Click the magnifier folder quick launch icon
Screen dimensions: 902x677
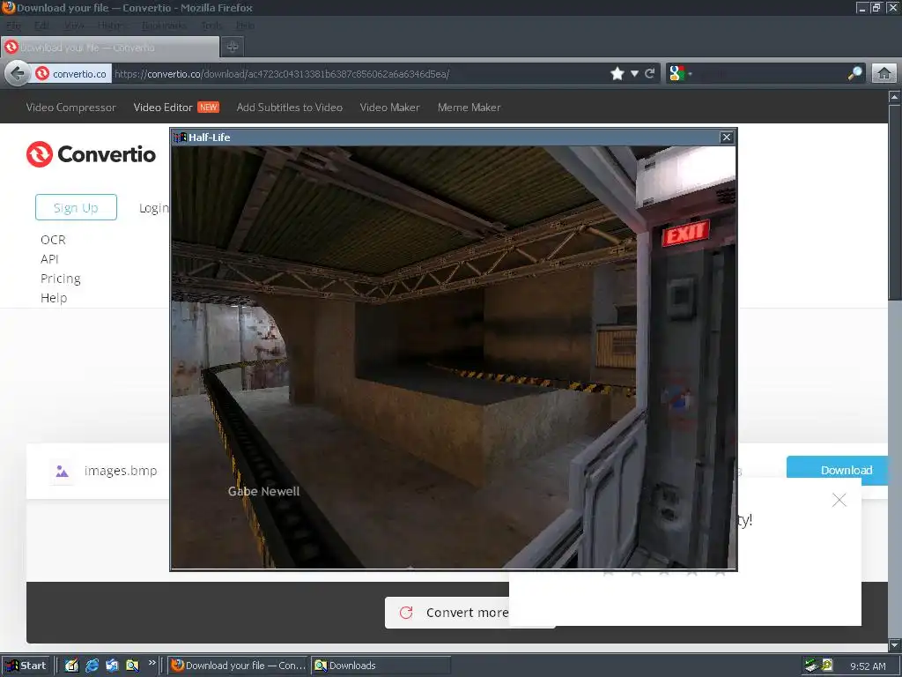pyautogui.click(x=132, y=666)
